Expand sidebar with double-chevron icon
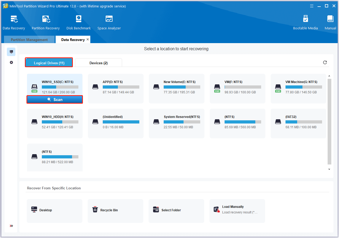The height and width of the screenshot is (238, 339). click(11, 226)
